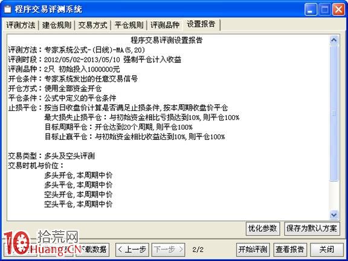Select the 交易方式 tab

tap(92, 25)
